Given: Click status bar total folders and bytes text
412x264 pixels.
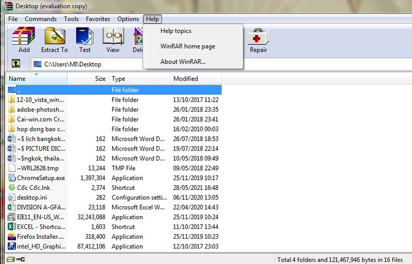Looking at the screenshot, I should point(340,260).
